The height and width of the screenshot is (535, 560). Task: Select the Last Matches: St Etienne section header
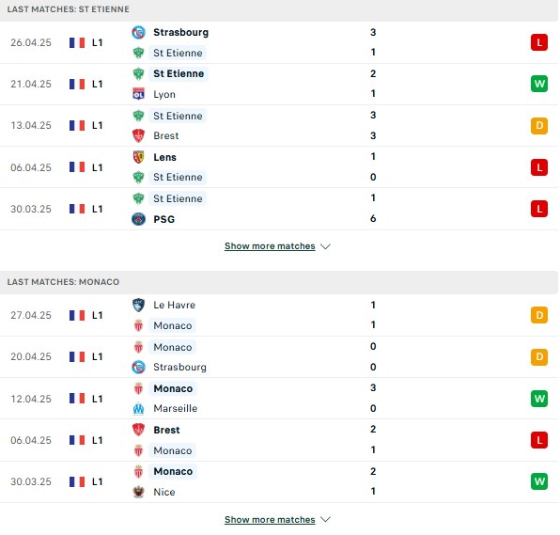(279, 10)
